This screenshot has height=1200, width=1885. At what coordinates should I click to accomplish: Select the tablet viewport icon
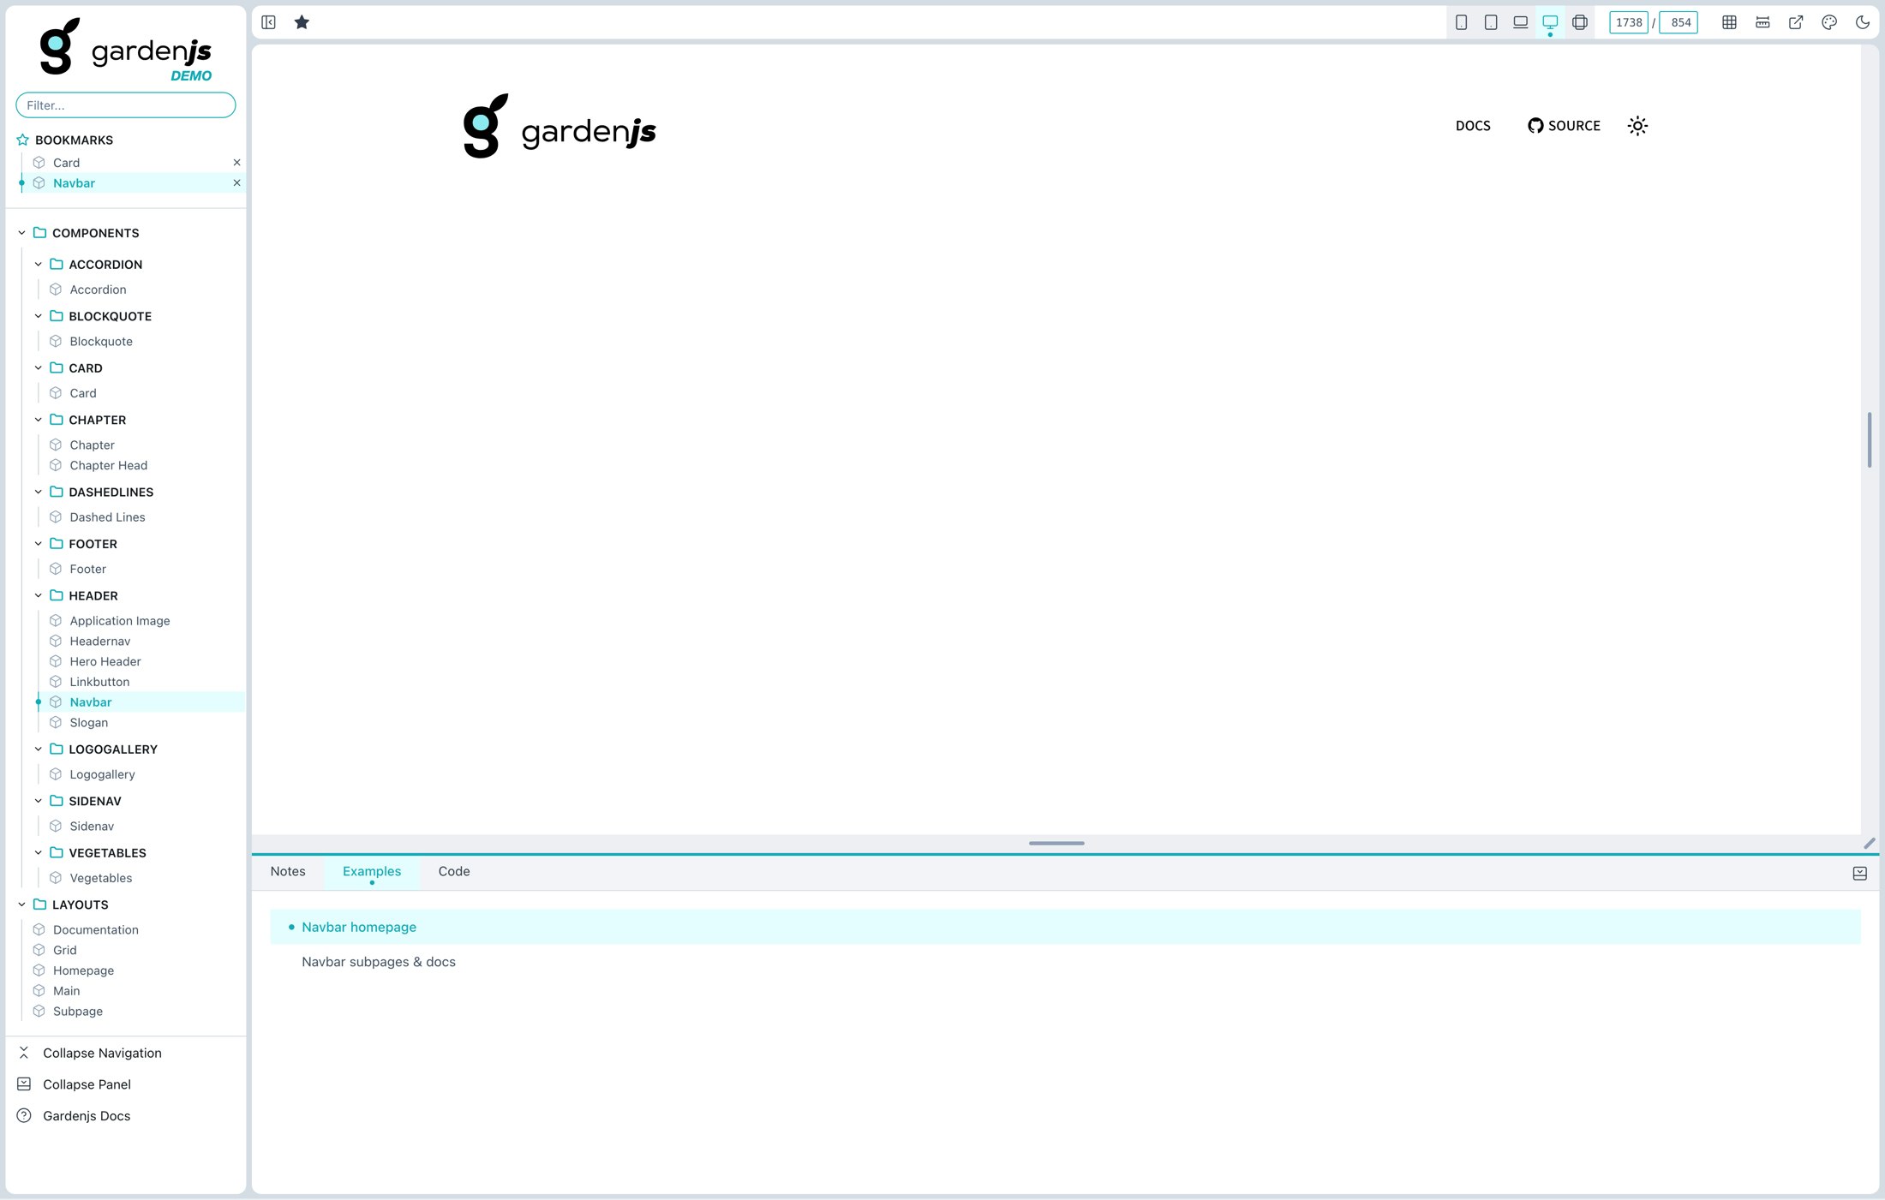pos(1491,22)
